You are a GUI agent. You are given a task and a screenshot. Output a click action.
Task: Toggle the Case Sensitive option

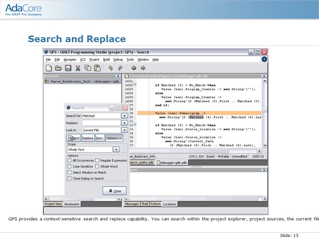(69, 166)
